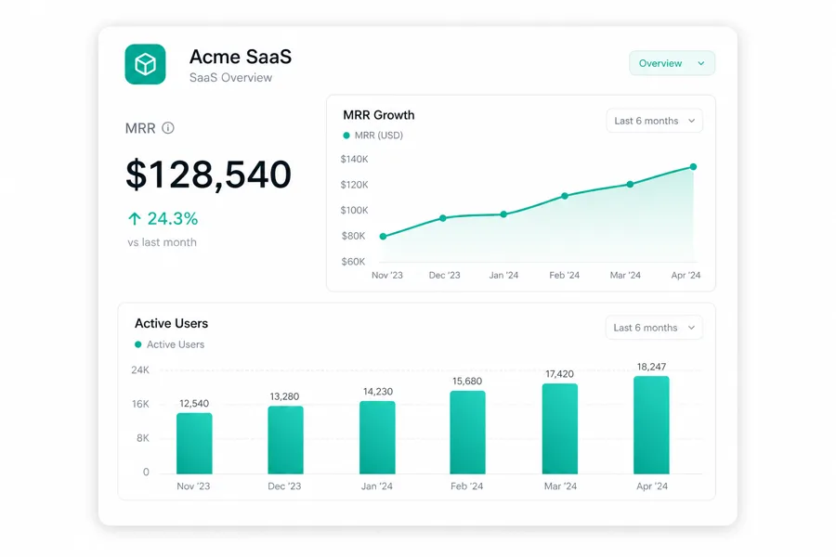This screenshot has height=557, width=836.
Task: Click the $140K axis label
Action: click(355, 160)
